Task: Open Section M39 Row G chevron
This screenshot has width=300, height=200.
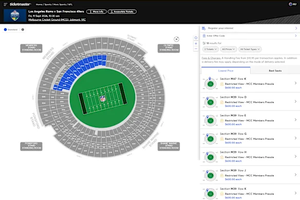Action: click(x=295, y=138)
